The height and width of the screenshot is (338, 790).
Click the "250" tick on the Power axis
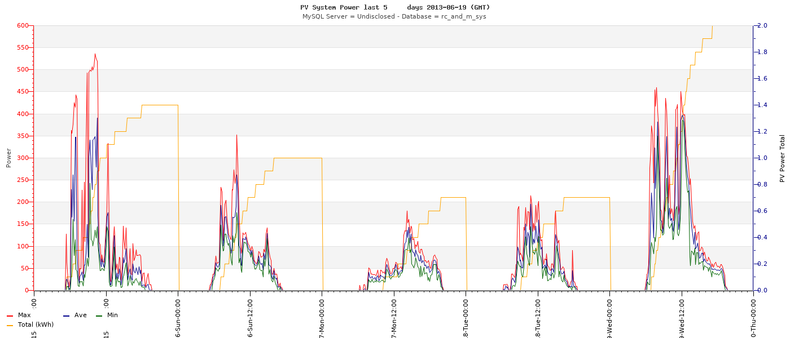[23, 180]
